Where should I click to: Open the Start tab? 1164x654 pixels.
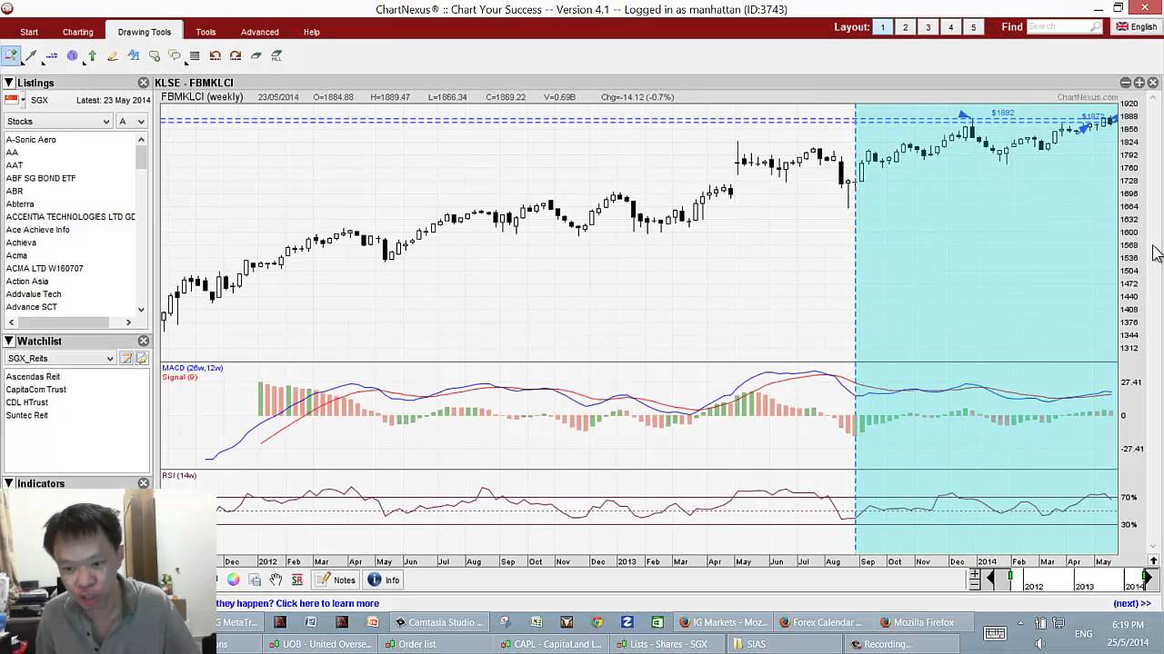(x=29, y=32)
